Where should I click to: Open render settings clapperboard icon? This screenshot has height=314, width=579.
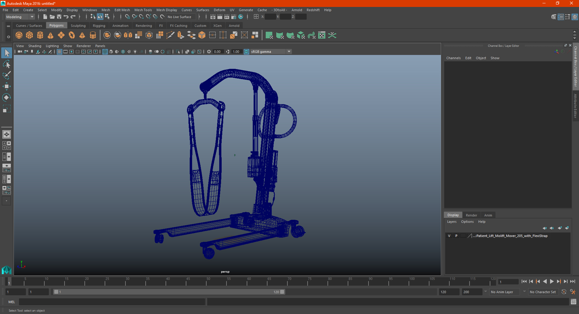coord(234,17)
